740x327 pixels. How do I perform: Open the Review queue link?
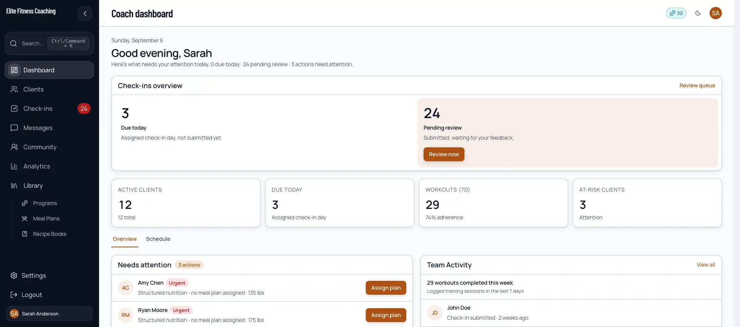[x=697, y=85]
